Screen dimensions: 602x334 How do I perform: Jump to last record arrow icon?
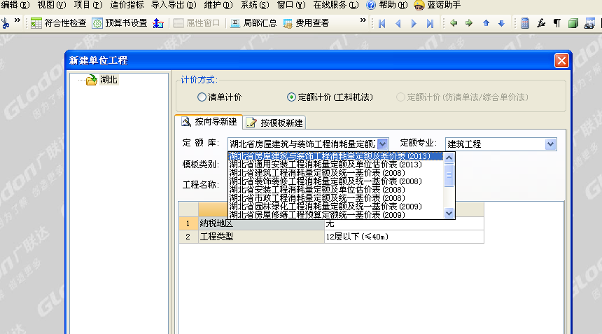coord(430,23)
